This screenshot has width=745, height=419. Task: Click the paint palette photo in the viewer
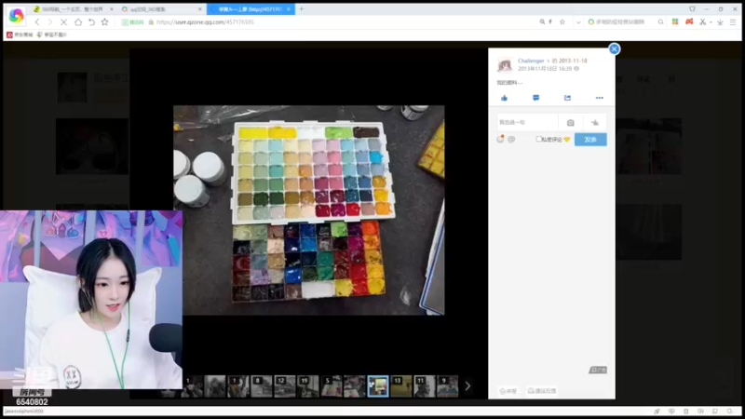coord(309,210)
